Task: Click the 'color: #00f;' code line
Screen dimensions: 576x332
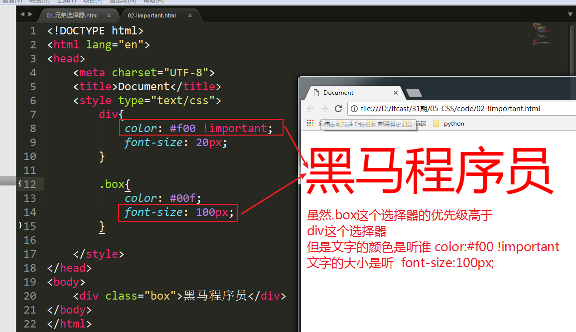Action: click(163, 198)
